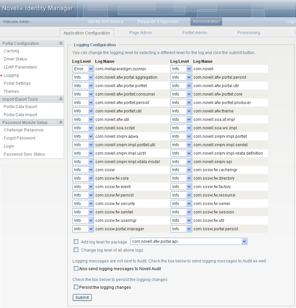Image resolution: width=296 pixels, height=308 pixels.
Task: Open the log level dropdown for com.novell
Action: pyautogui.click(x=181, y=69)
